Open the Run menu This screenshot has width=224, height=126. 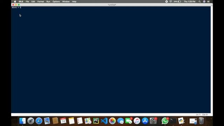click(48, 1)
